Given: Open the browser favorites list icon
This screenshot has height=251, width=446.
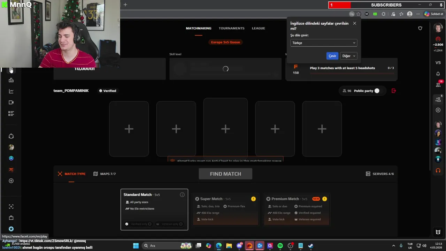Looking at the screenshot, I should click(401, 14).
